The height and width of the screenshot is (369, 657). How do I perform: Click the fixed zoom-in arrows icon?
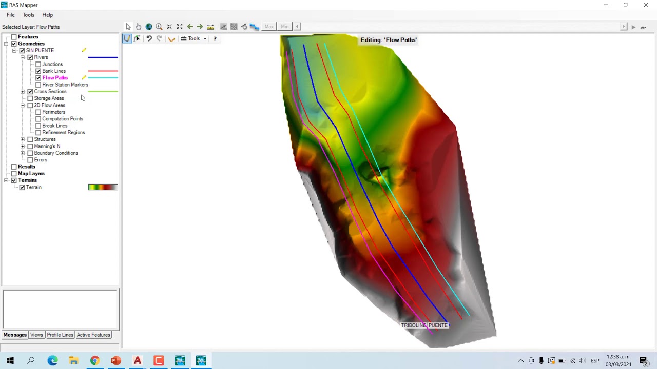169,27
